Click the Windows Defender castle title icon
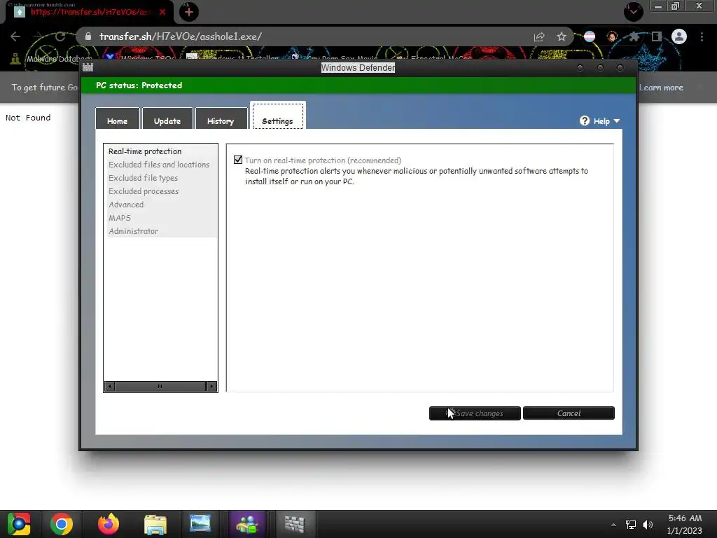This screenshot has height=538, width=717. [88, 68]
